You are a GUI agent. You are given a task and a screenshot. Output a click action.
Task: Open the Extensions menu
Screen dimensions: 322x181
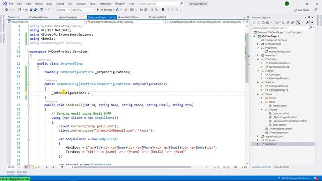105,4
